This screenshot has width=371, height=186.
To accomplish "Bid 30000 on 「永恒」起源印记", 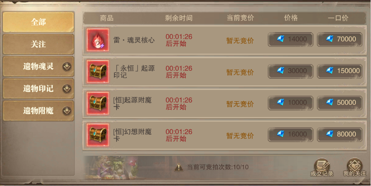I will [x=291, y=71].
